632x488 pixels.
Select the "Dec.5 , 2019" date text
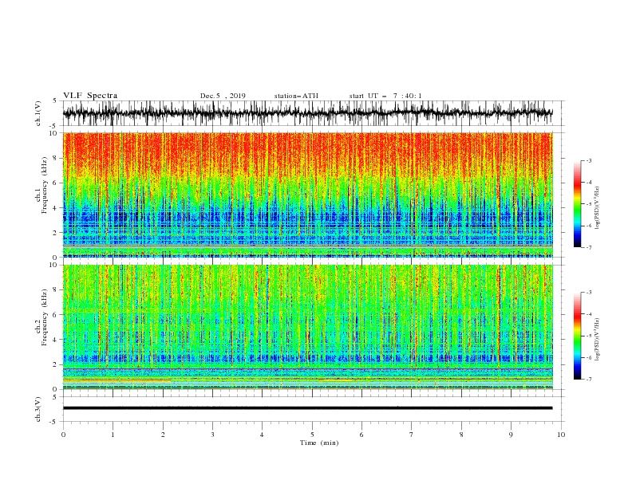point(223,96)
